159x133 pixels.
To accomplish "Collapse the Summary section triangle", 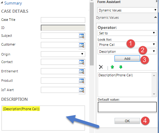I will point(2,3).
